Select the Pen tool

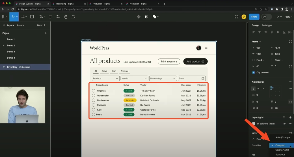click(x=41, y=17)
